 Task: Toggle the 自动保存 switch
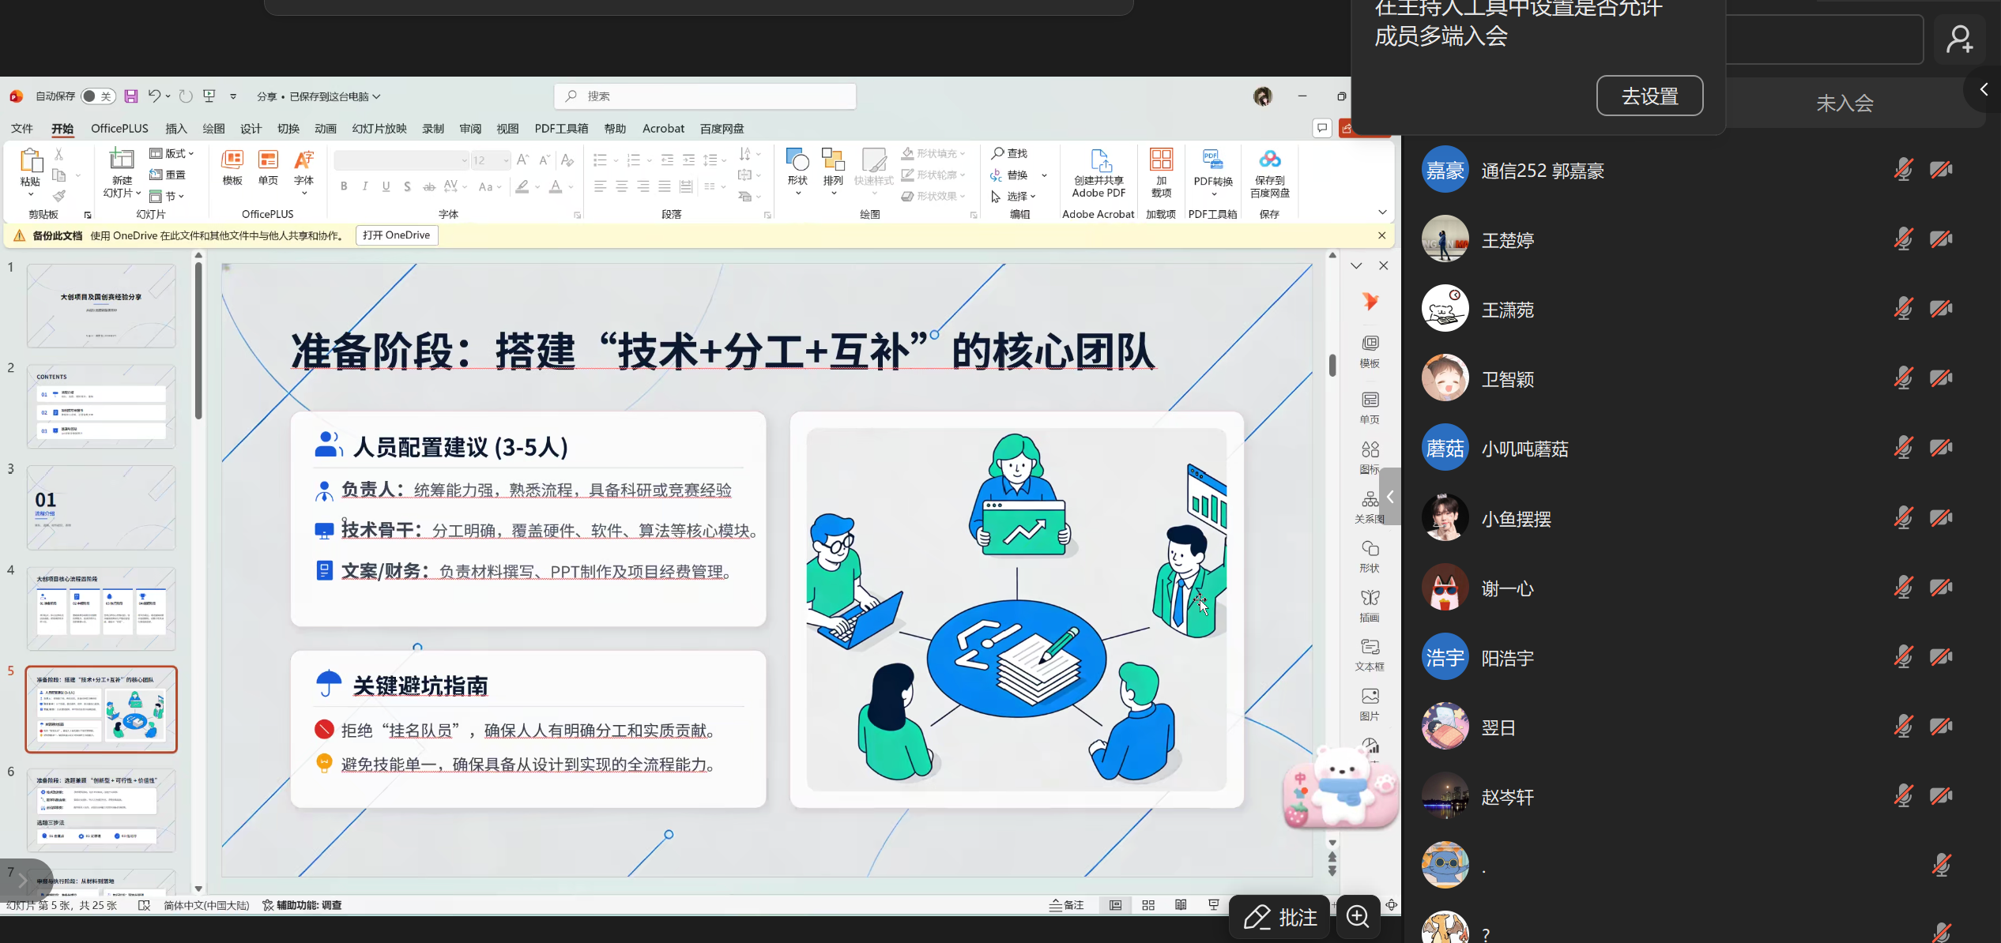point(98,96)
